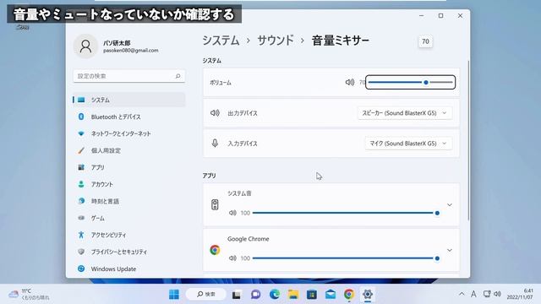Adjust the system ボリューム slider

tap(410, 83)
